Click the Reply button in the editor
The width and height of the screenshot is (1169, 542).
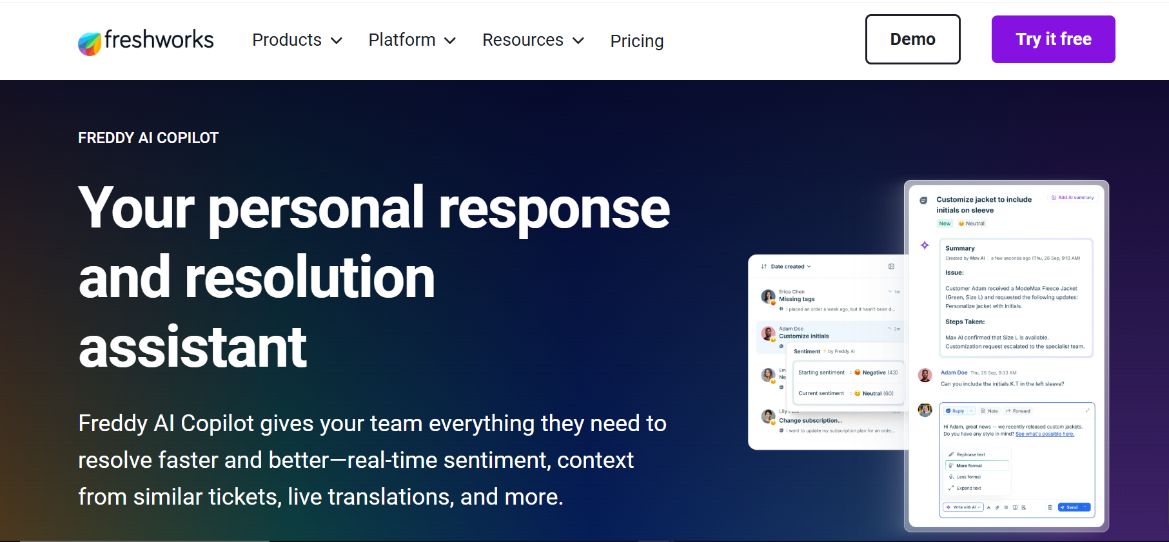coord(956,411)
